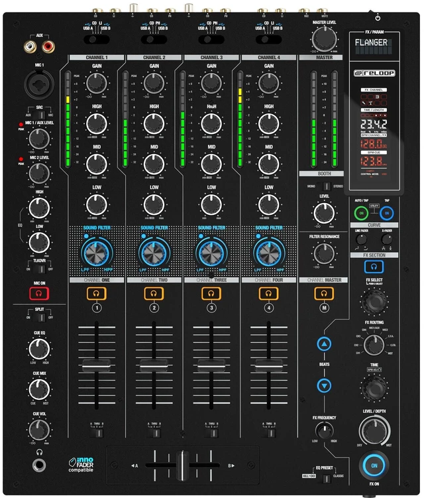The image size is (424, 498).
Task: Click the Channel 3 volume fader
Action: click(x=211, y=365)
